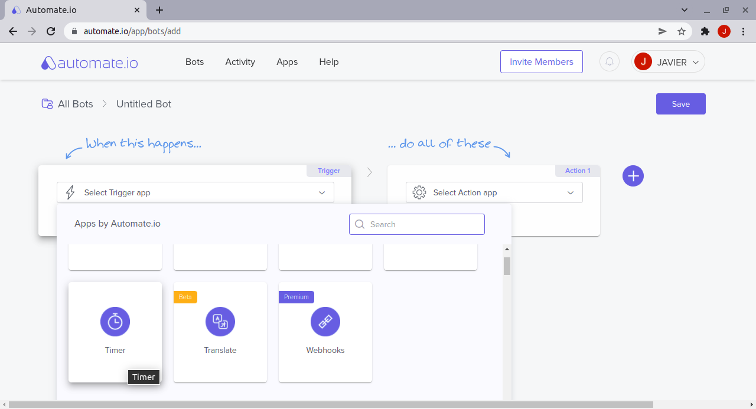Screen dimensions: 756x409
Task: Click the share page arrow icon
Action: [663, 31]
